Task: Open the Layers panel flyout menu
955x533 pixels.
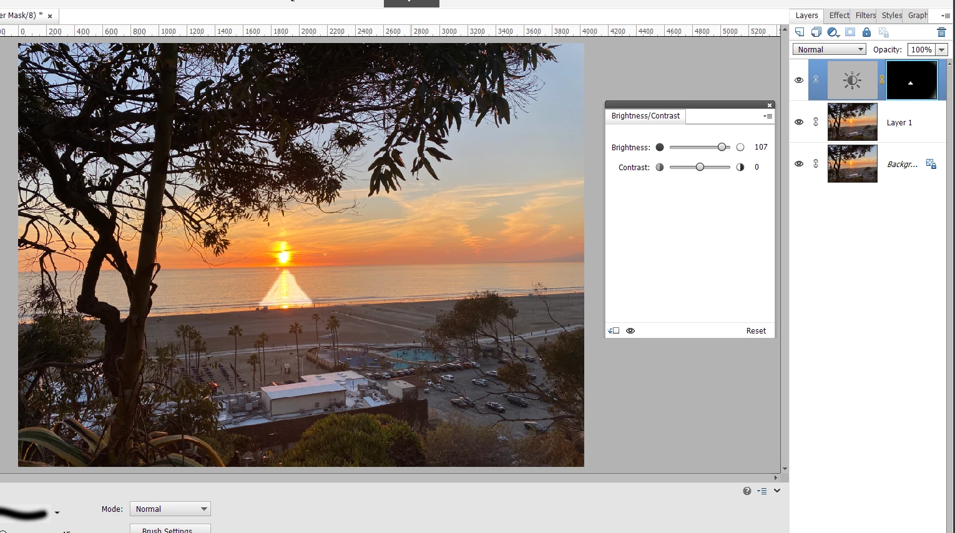Action: tap(945, 16)
